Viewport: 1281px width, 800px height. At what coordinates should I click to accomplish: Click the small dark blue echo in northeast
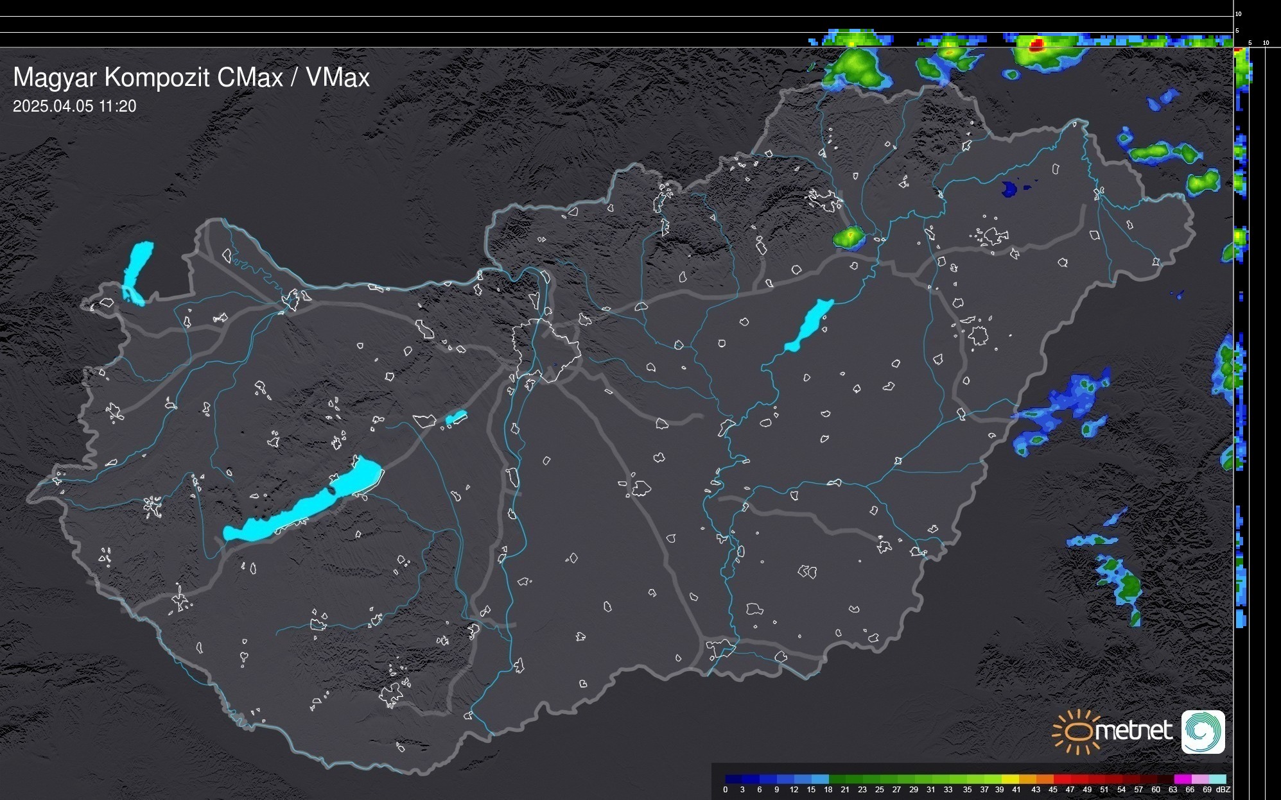(x=1009, y=189)
